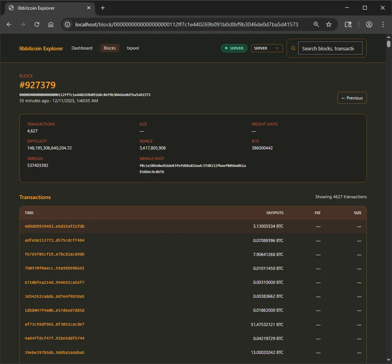Open transaction adfeda113772...d575cdcf7484
The image size is (392, 364).
pyautogui.click(x=54, y=240)
